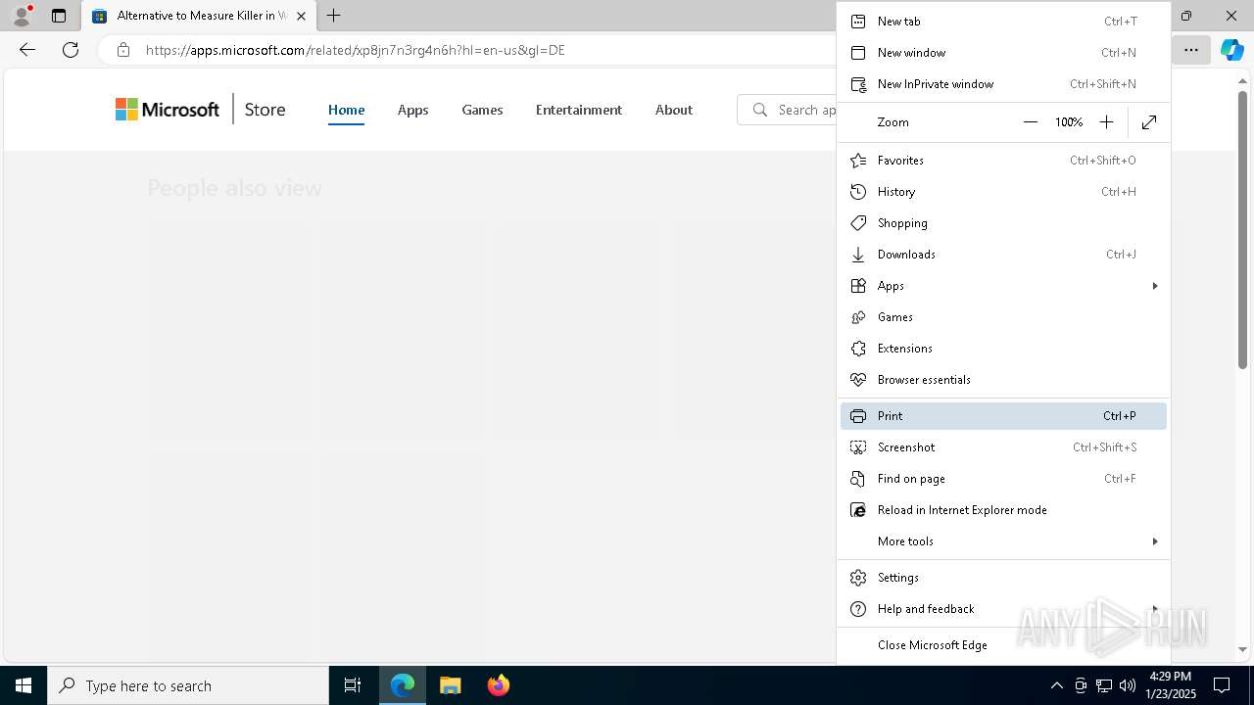Open Extensions from the menu
The width and height of the screenshot is (1254, 705).
pyautogui.click(x=1003, y=348)
